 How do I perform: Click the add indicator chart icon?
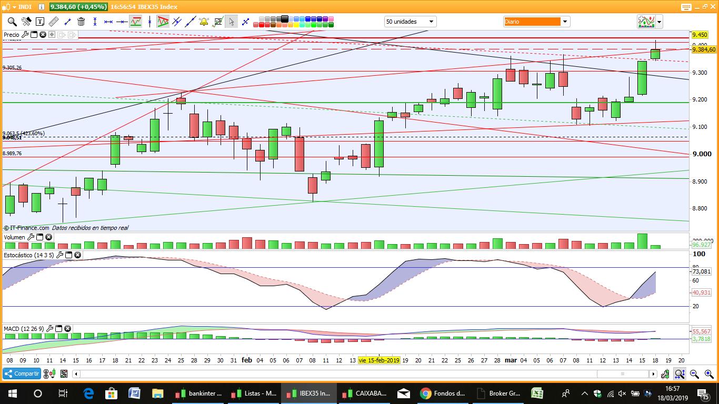click(x=646, y=22)
